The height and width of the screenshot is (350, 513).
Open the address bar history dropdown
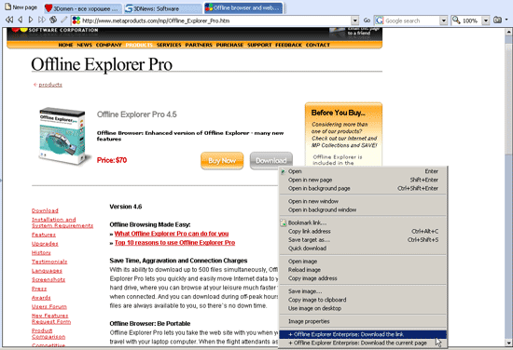355,20
